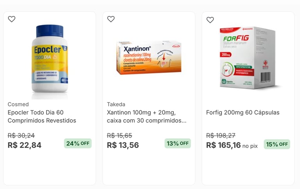Click the crossed-out R$ 15,65 original price
The height and width of the screenshot is (189, 300).
[x=120, y=136]
